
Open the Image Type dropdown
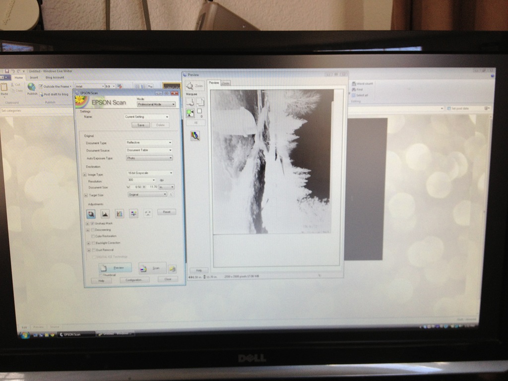point(150,173)
